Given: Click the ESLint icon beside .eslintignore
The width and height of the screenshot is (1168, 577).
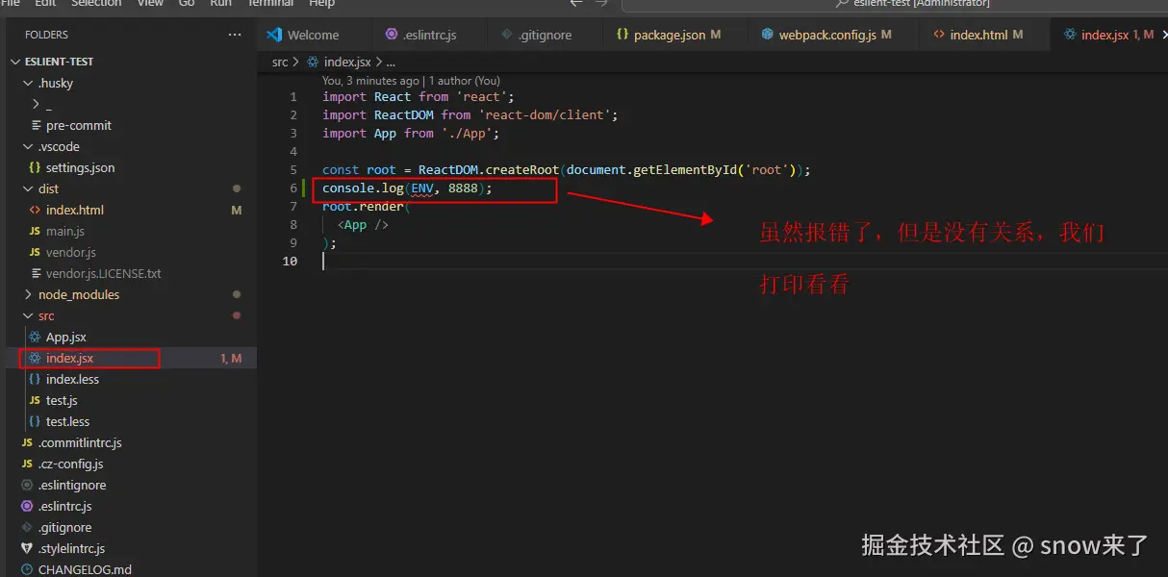Looking at the screenshot, I should pos(27,485).
